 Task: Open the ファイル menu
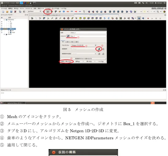coord(4,8)
